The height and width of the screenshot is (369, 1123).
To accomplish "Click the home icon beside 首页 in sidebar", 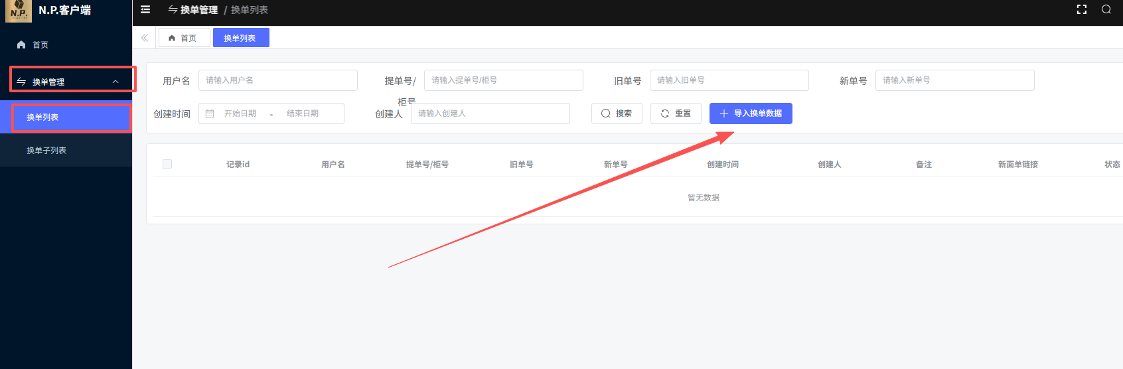I will pos(21,45).
